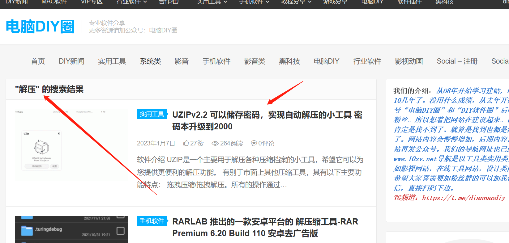Select 系统类 in the main navigation

[x=150, y=61]
